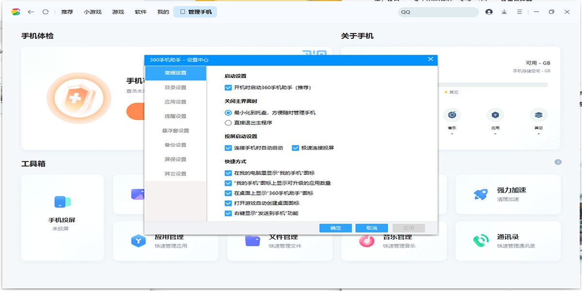This screenshot has width=582, height=291.
Task: Select 最小化到托盘 radio option
Action: tap(228, 113)
